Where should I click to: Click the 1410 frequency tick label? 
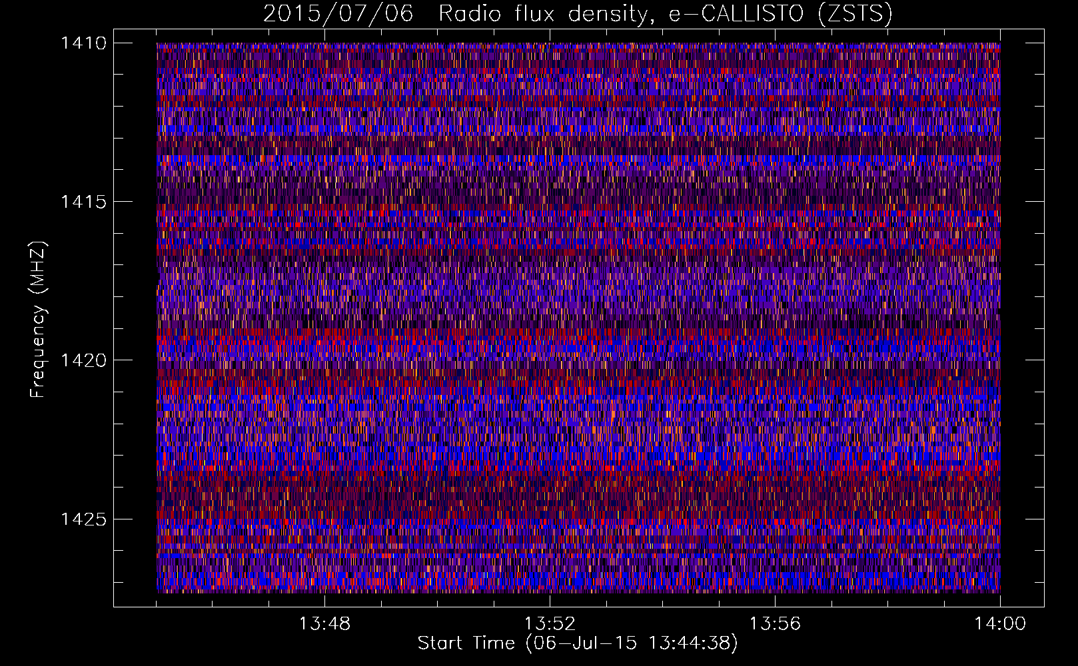[x=83, y=43]
